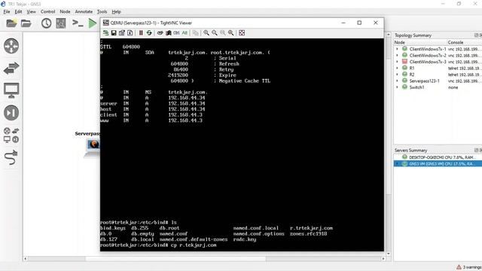The image size is (482, 271).
Task: Select the add a link cable tool
Action: pyautogui.click(x=11, y=157)
